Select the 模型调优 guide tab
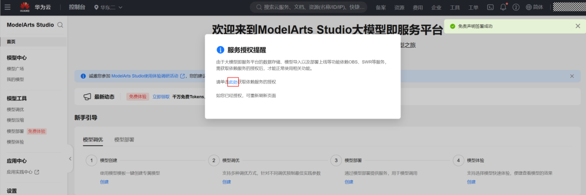 [x=93, y=139]
